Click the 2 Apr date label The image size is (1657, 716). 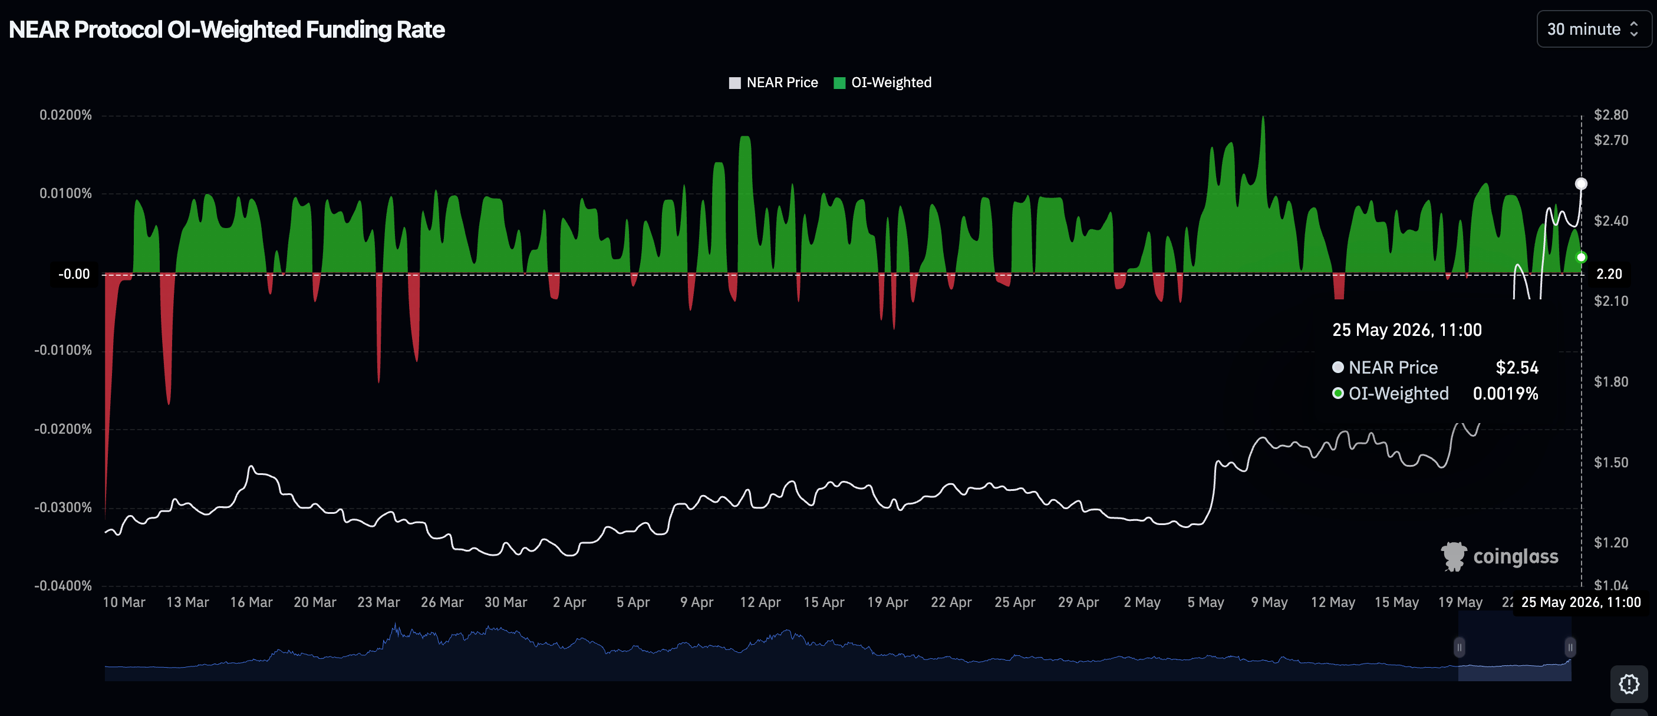pyautogui.click(x=569, y=603)
